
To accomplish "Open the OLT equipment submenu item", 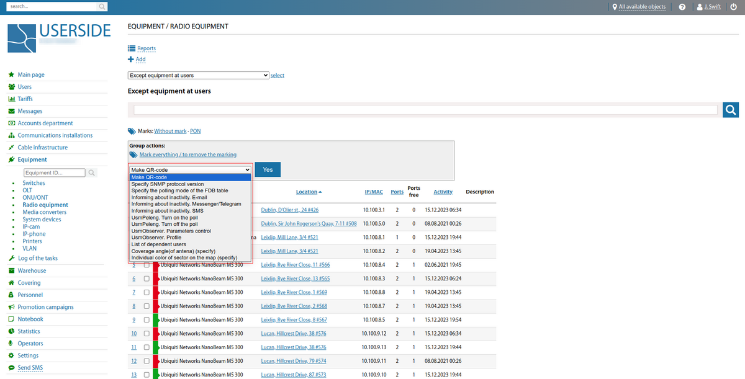I will (x=28, y=190).
